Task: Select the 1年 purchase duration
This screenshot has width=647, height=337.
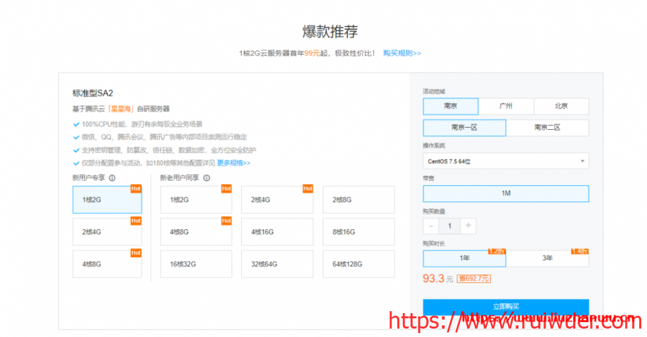Action: (x=464, y=258)
